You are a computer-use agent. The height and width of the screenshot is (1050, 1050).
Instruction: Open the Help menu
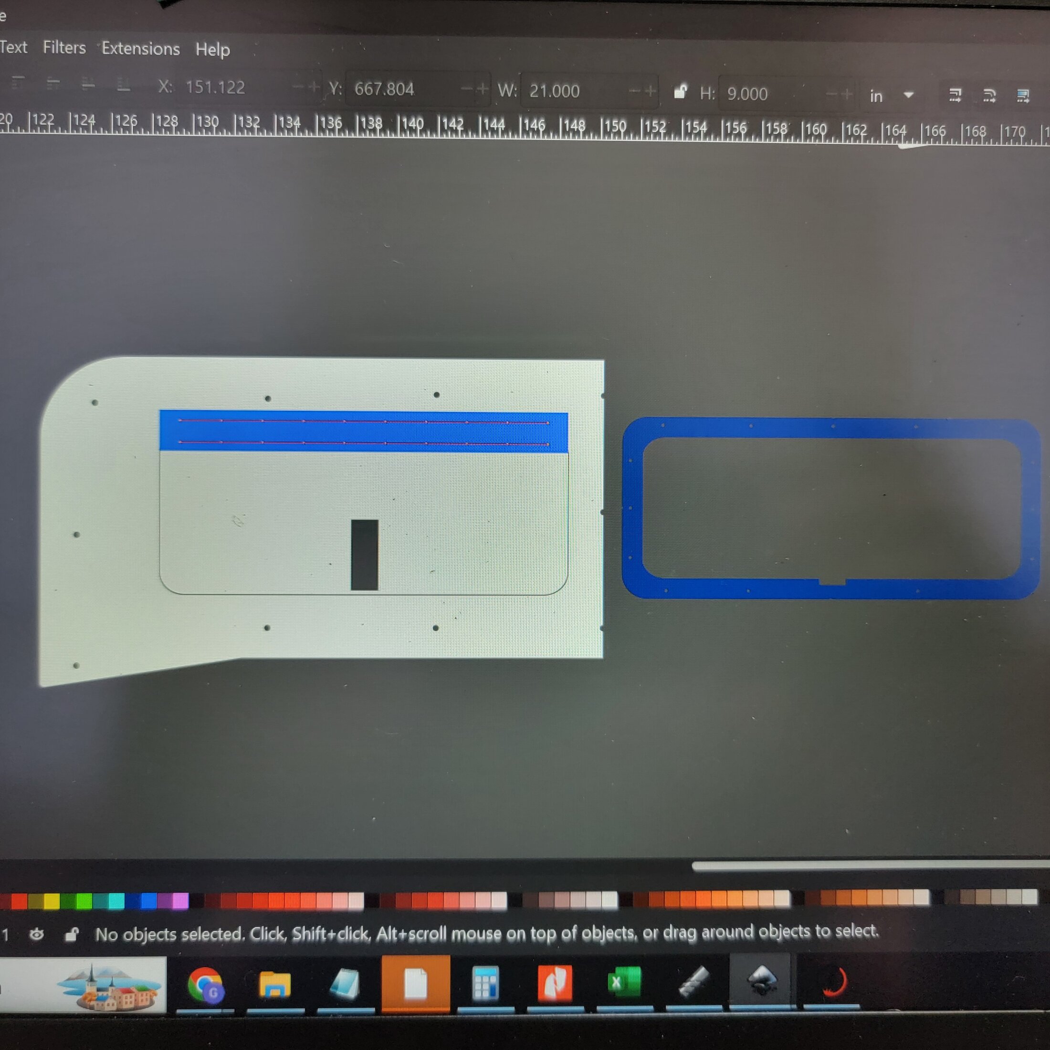[212, 50]
